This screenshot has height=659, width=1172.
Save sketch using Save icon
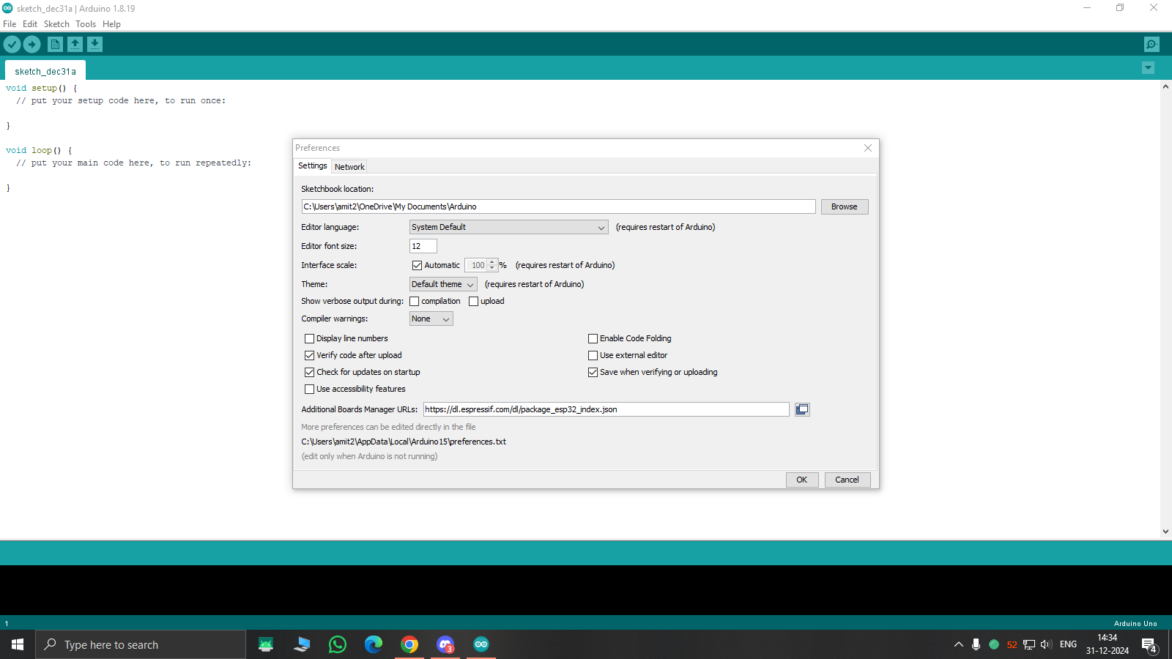[x=94, y=45]
